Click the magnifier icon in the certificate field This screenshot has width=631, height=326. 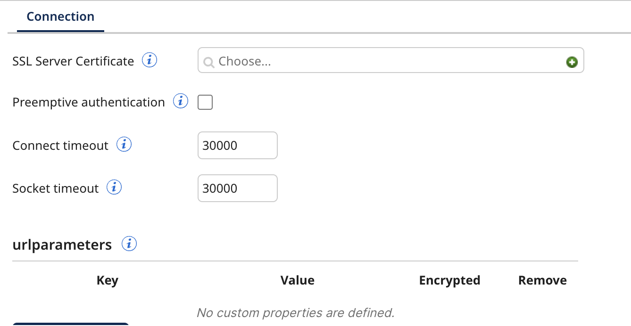(x=208, y=62)
